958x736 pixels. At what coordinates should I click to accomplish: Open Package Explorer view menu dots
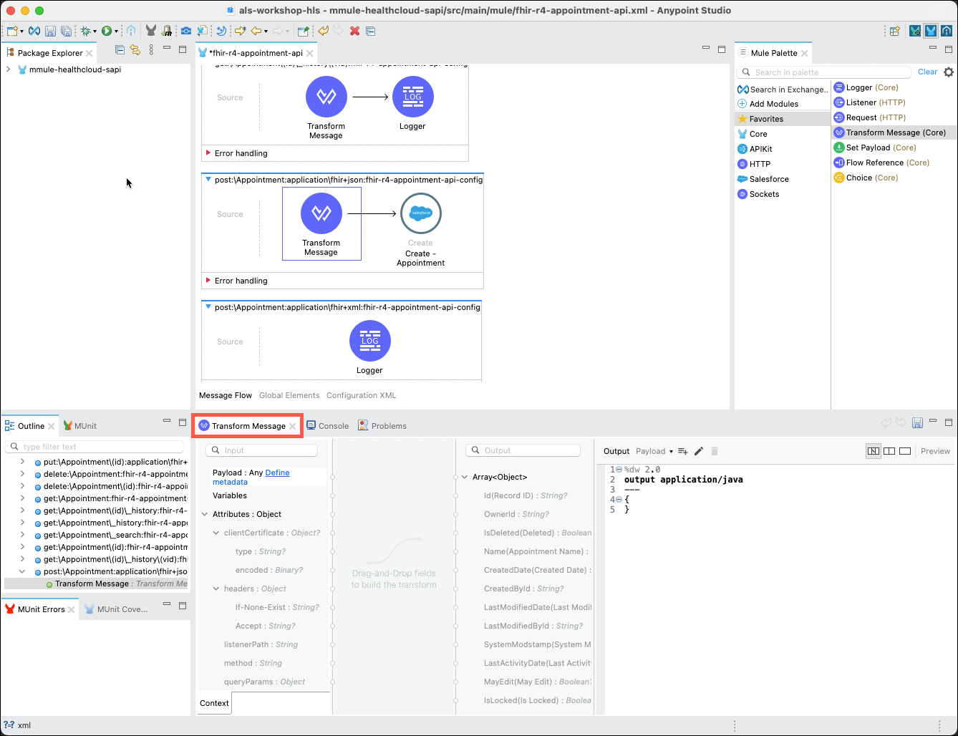pos(151,50)
